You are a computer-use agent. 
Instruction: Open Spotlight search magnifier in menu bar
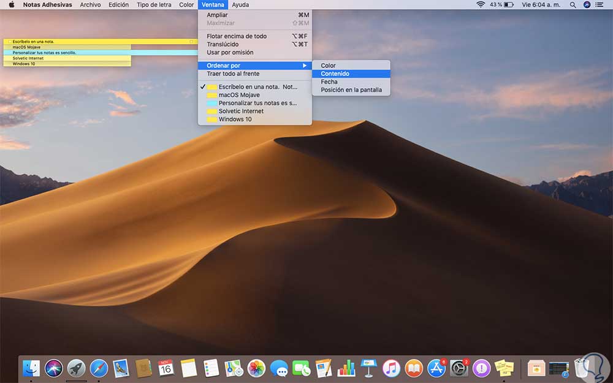pyautogui.click(x=573, y=5)
